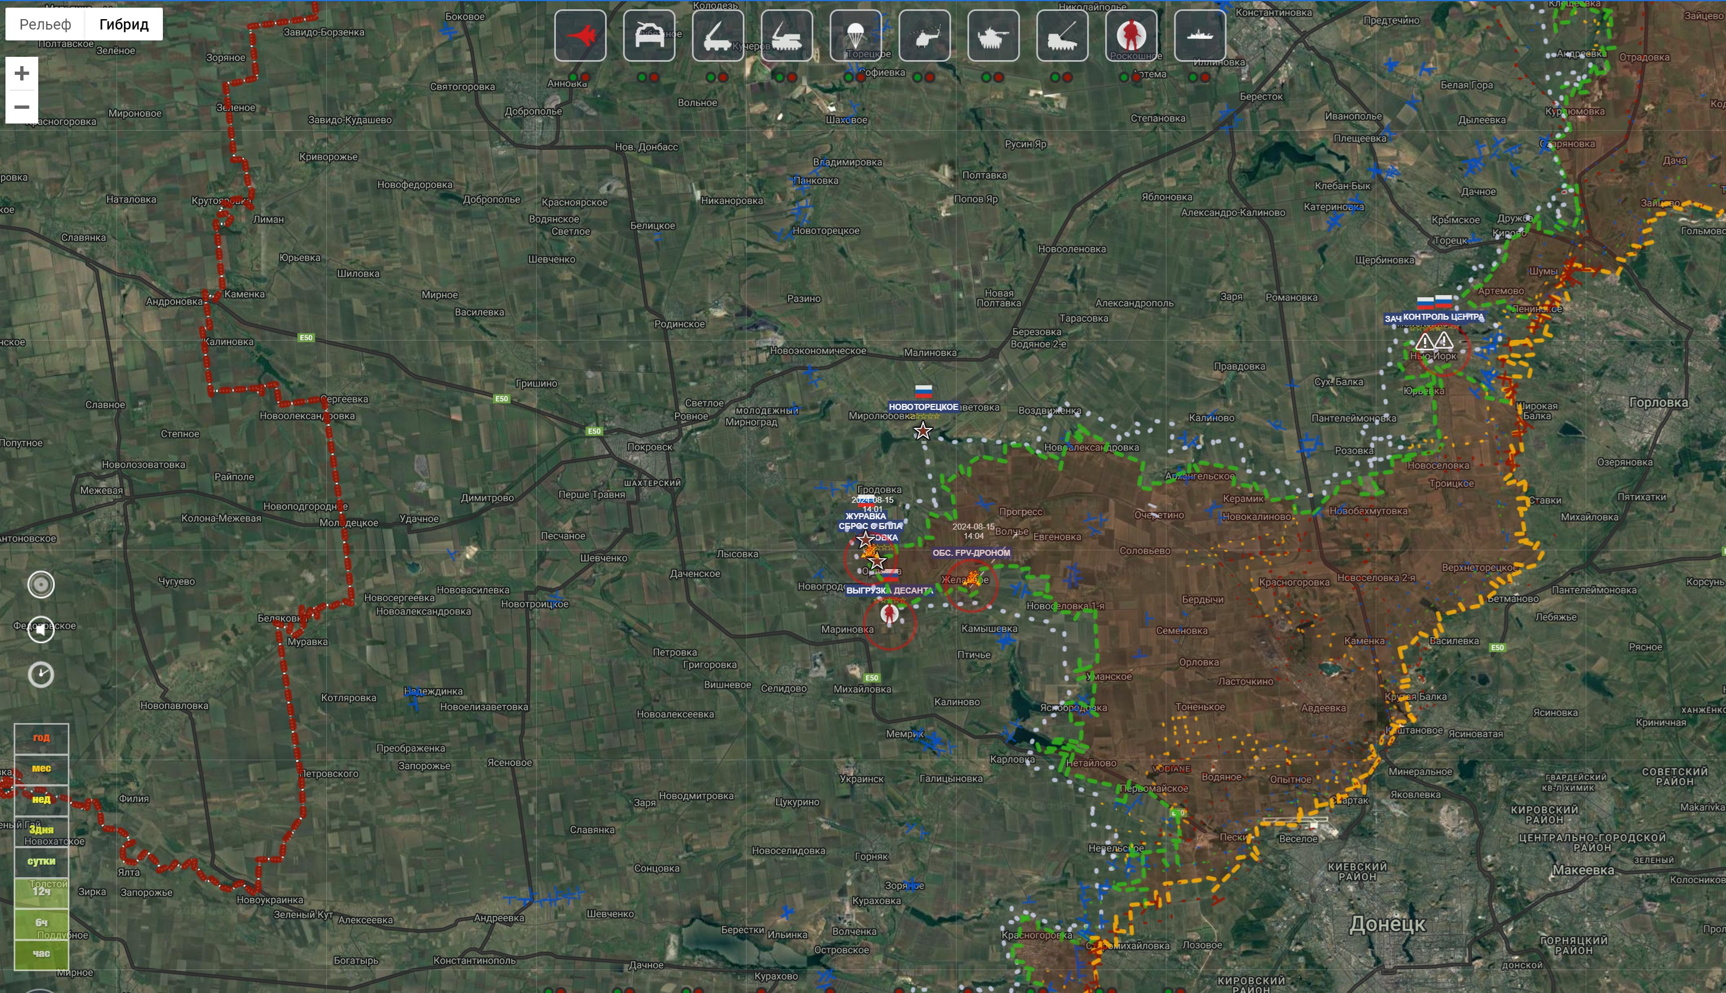Click the helicopter icon in top toolbar

924,36
